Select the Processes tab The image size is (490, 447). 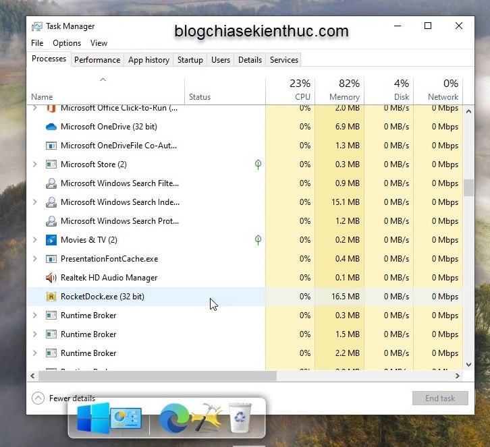pos(49,59)
